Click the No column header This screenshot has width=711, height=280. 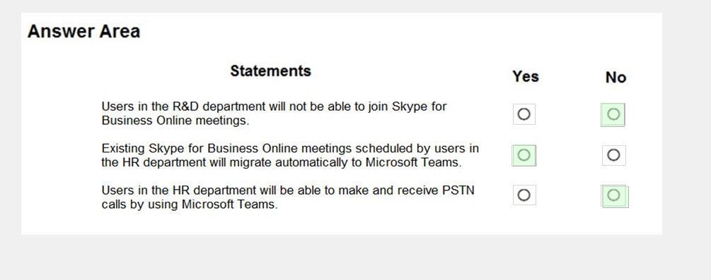[615, 78]
